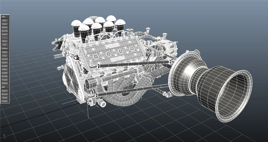Open the GraphE graph editor
Image resolution: width=268 pixels, height=142 pixels.
tap(5, 66)
